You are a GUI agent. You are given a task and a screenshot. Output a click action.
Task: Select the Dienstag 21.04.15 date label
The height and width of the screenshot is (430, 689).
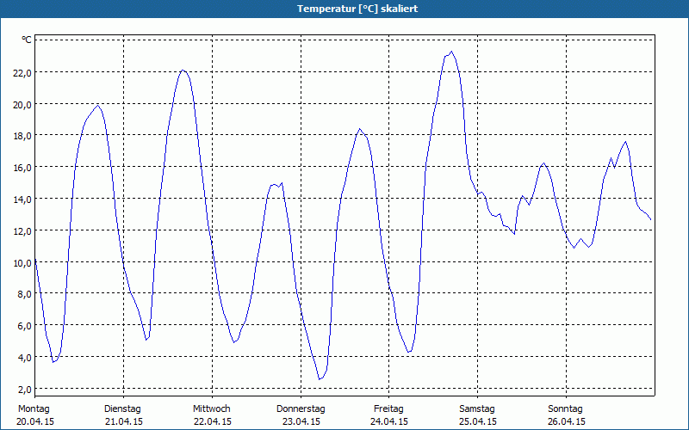123,415
